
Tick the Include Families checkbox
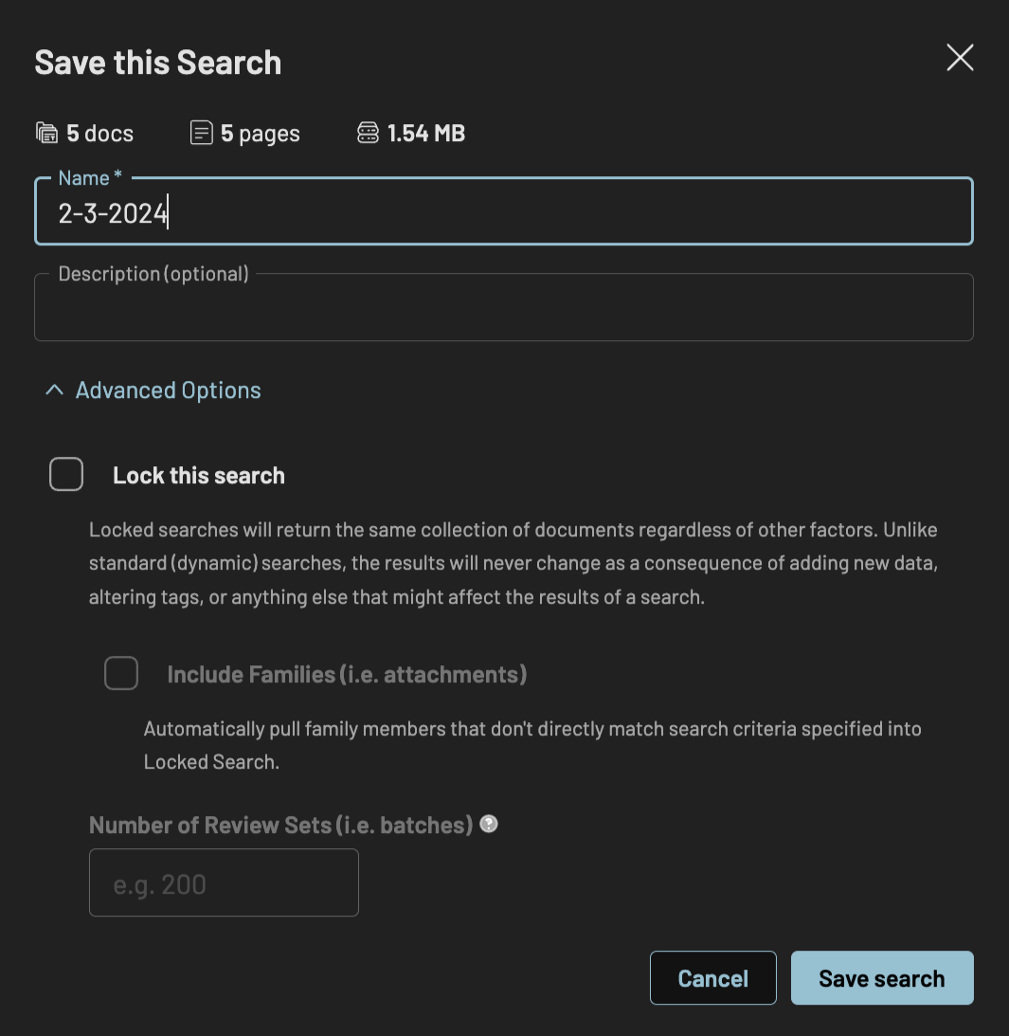(121, 673)
